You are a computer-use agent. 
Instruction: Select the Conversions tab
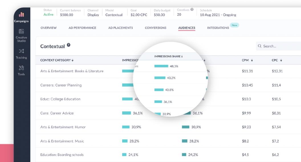156,28
